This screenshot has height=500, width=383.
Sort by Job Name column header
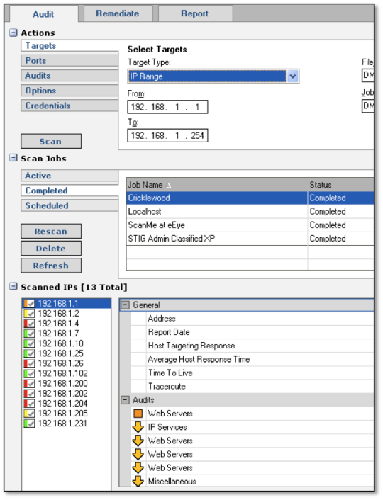[x=217, y=185]
